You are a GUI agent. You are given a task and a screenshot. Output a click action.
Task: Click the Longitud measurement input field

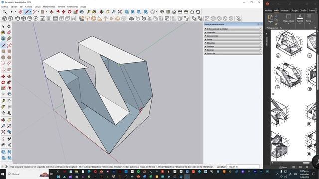click(243, 167)
